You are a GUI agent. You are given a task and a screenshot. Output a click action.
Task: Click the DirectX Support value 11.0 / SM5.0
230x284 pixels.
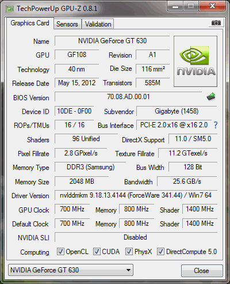[193, 139]
